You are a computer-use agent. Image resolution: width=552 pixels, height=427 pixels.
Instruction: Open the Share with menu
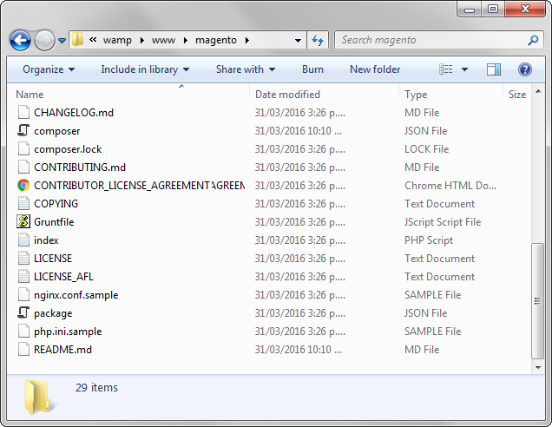246,69
